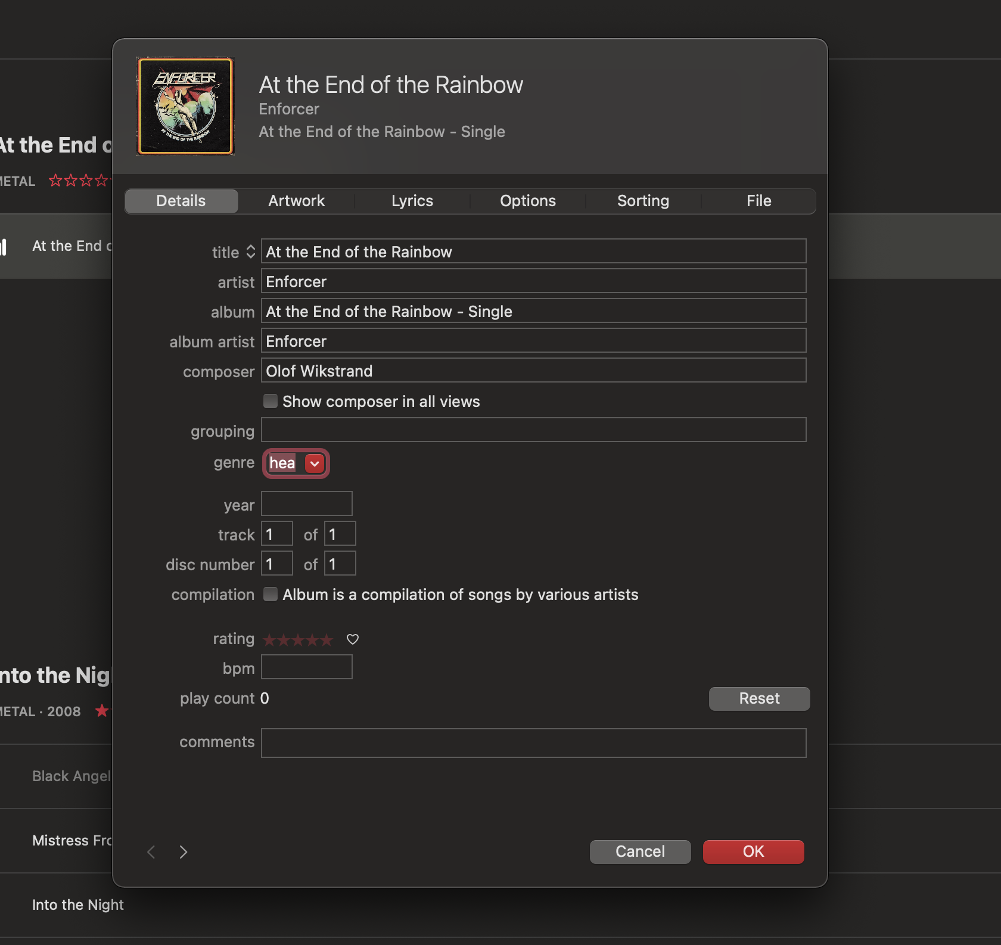Image resolution: width=1001 pixels, height=945 pixels.
Task: Open the genre dropdown arrow
Action: coord(315,464)
